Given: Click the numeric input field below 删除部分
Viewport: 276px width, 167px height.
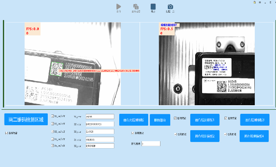Looking at the screenshot, I should 151,144.
